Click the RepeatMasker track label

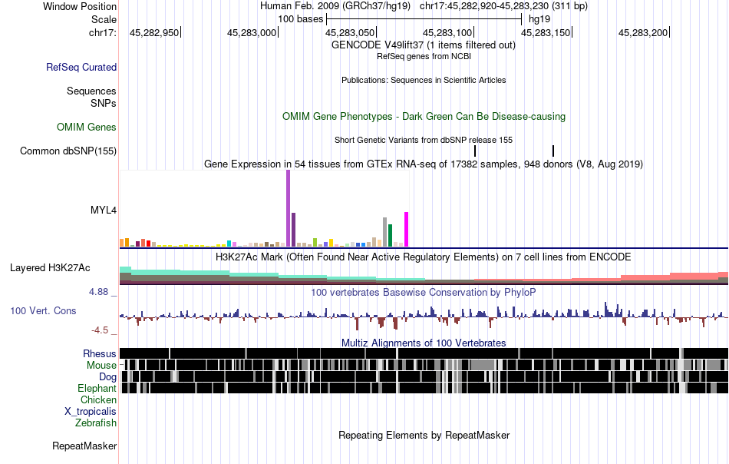(84, 446)
